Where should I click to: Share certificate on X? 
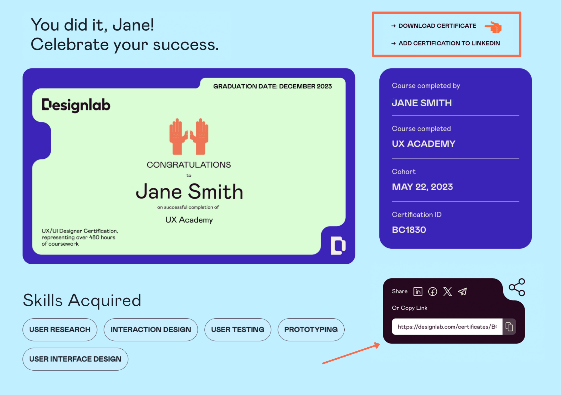447,291
